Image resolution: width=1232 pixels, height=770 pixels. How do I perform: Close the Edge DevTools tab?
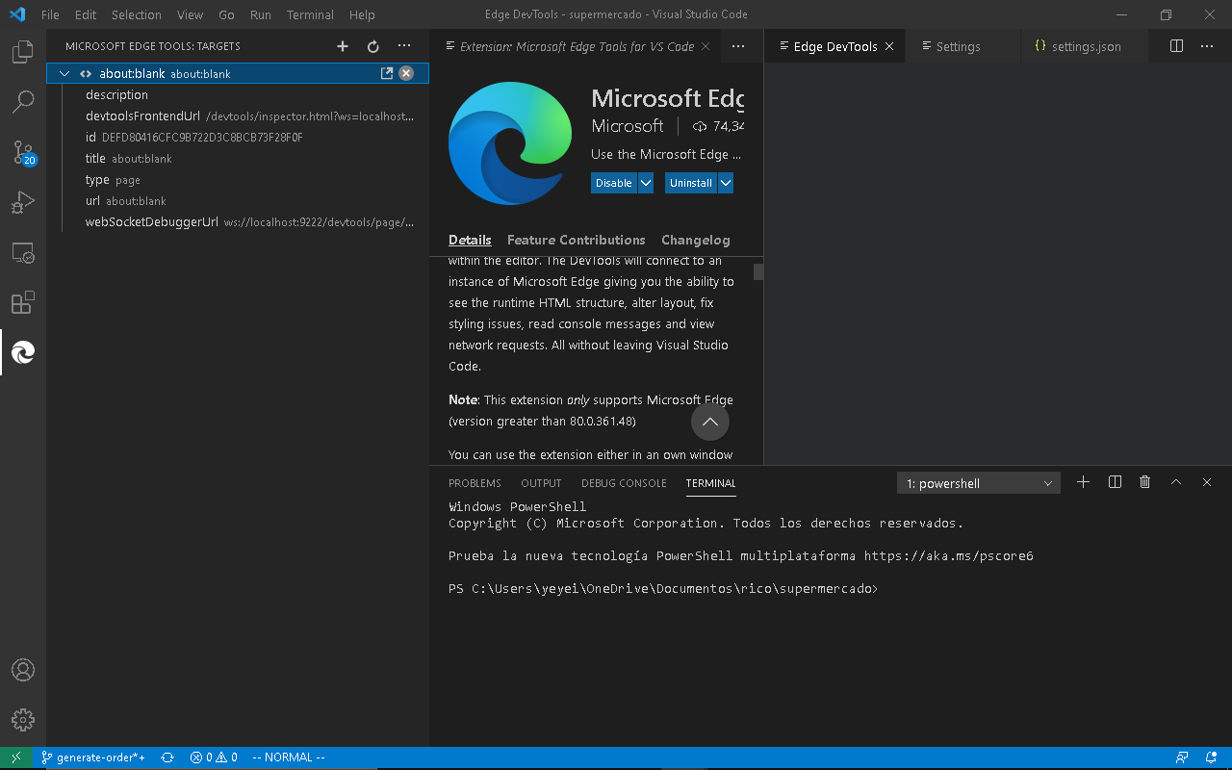coord(889,46)
